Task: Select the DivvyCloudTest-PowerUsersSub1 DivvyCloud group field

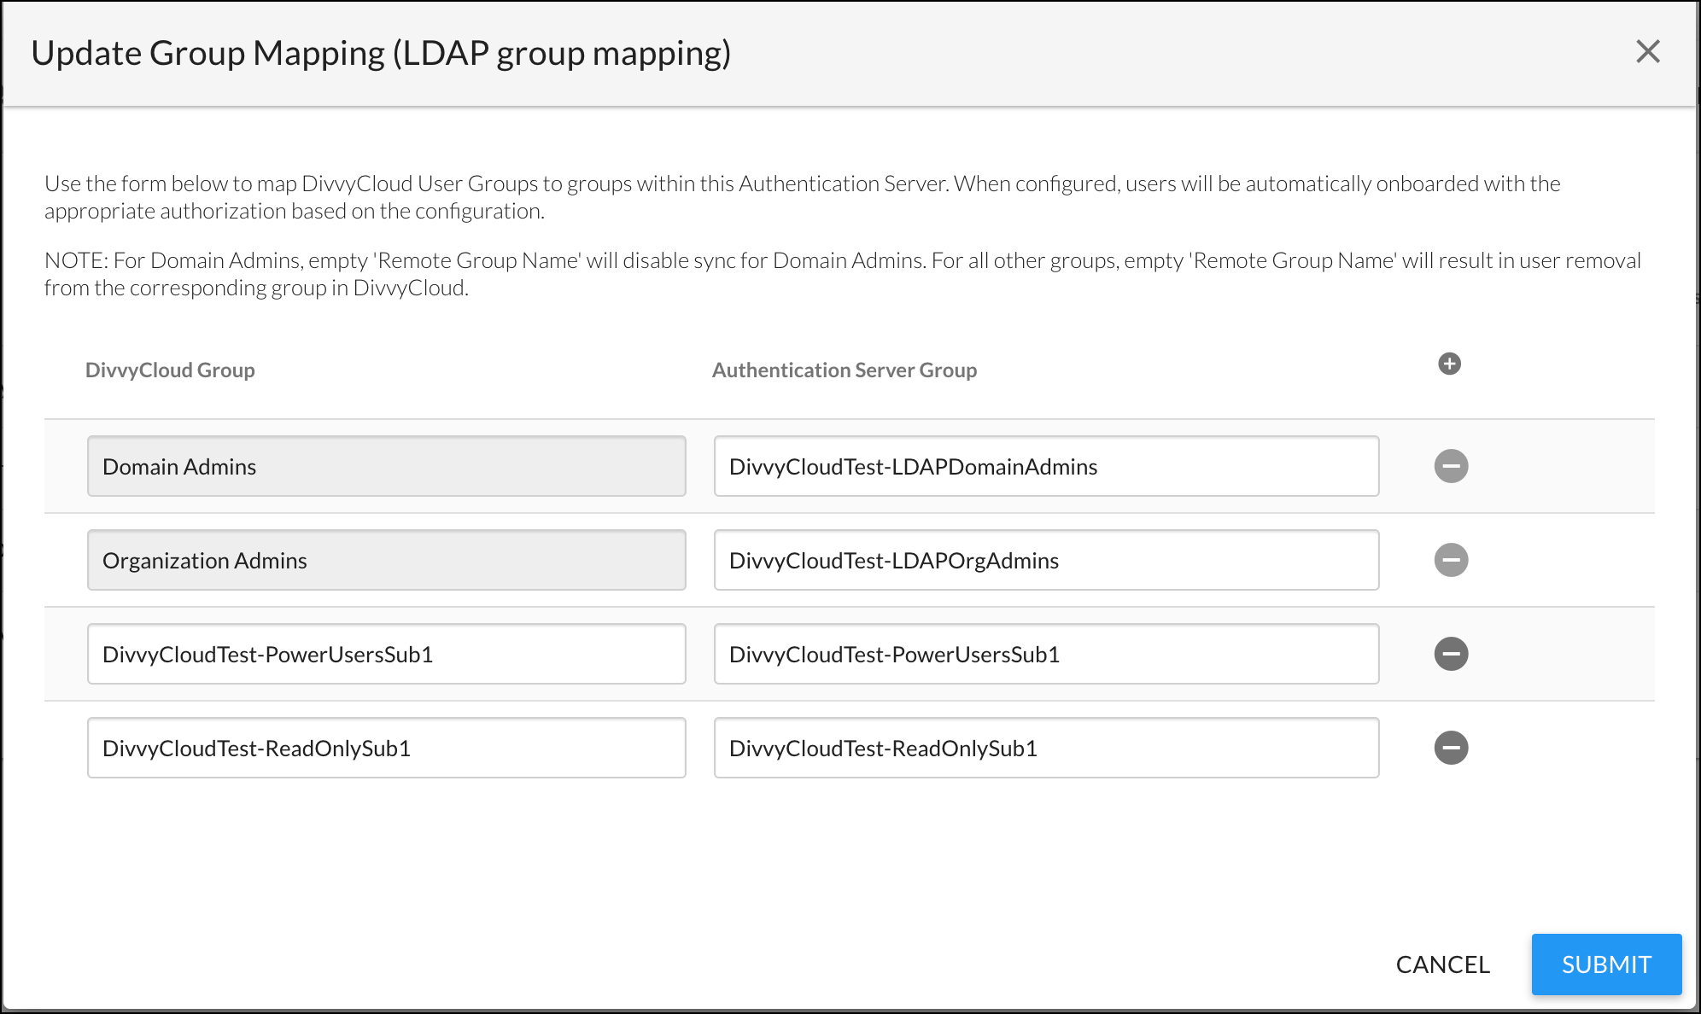Action: (386, 654)
